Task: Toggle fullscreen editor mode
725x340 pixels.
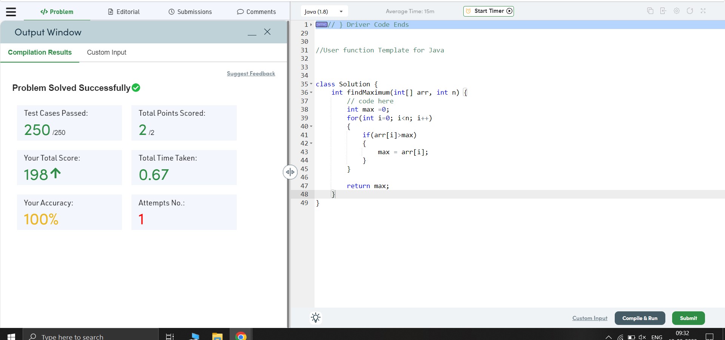Action: 703,11
